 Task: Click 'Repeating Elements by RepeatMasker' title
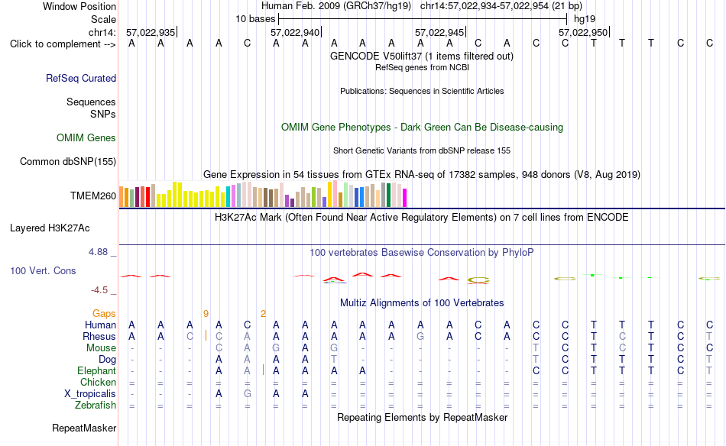click(422, 417)
